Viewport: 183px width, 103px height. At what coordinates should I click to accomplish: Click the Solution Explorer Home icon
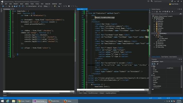[157, 11]
